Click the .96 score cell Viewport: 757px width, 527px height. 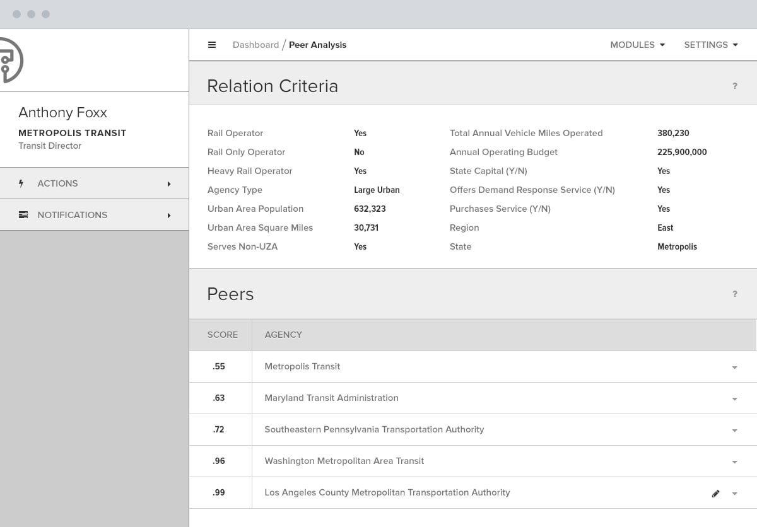[x=219, y=461]
